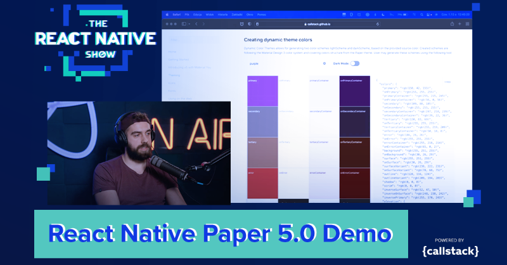Click the Bluetooth icon in menu bar
Viewport: 507px width, 265px height.
[x=375, y=15]
